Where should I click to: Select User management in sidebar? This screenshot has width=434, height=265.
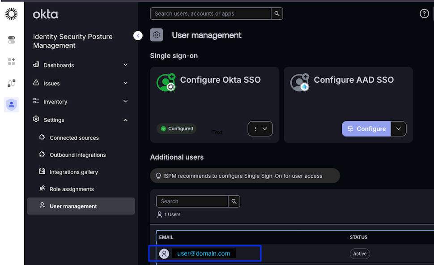coord(81,206)
